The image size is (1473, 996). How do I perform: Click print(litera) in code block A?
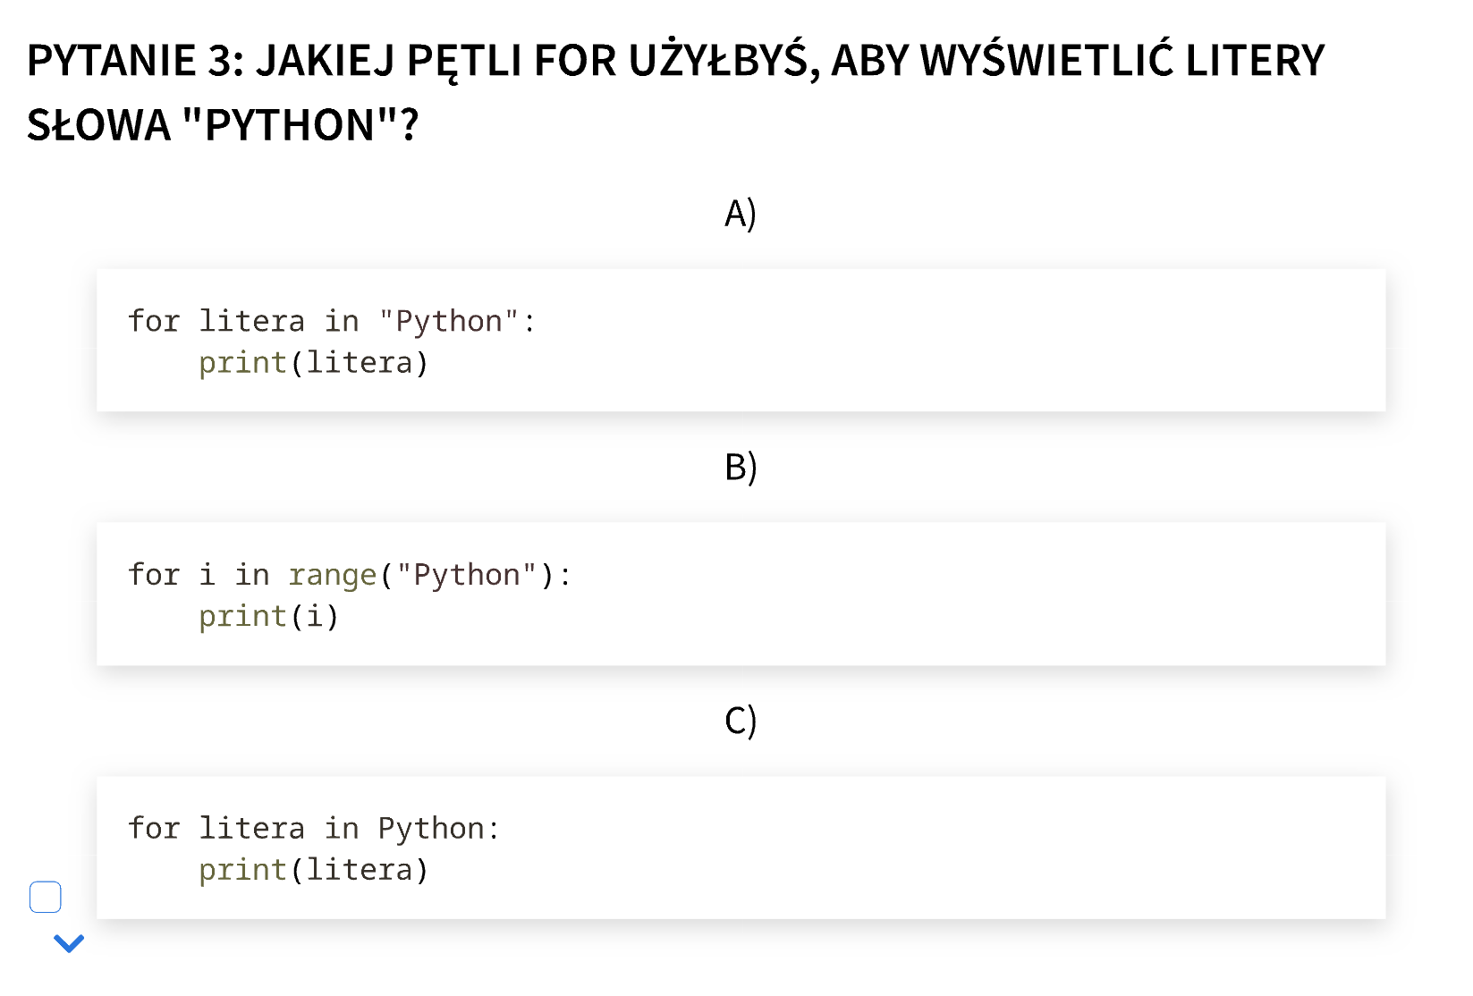[313, 363]
